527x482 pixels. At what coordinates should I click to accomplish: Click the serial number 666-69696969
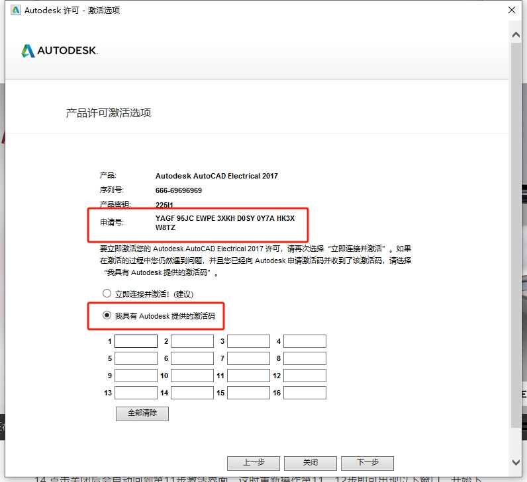point(179,190)
